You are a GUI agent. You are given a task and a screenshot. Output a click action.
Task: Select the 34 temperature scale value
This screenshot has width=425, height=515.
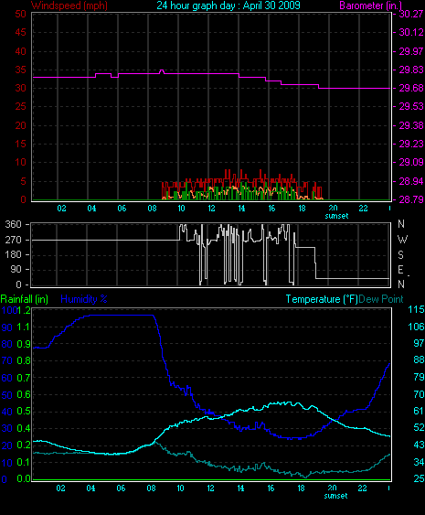pyautogui.click(x=419, y=462)
